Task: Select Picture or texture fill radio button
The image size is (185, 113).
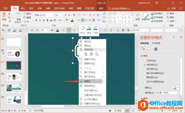Action: coord(145,73)
